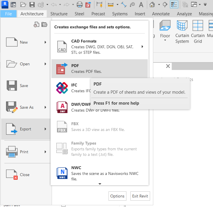Click the Undo arrow icon

point(54,5)
